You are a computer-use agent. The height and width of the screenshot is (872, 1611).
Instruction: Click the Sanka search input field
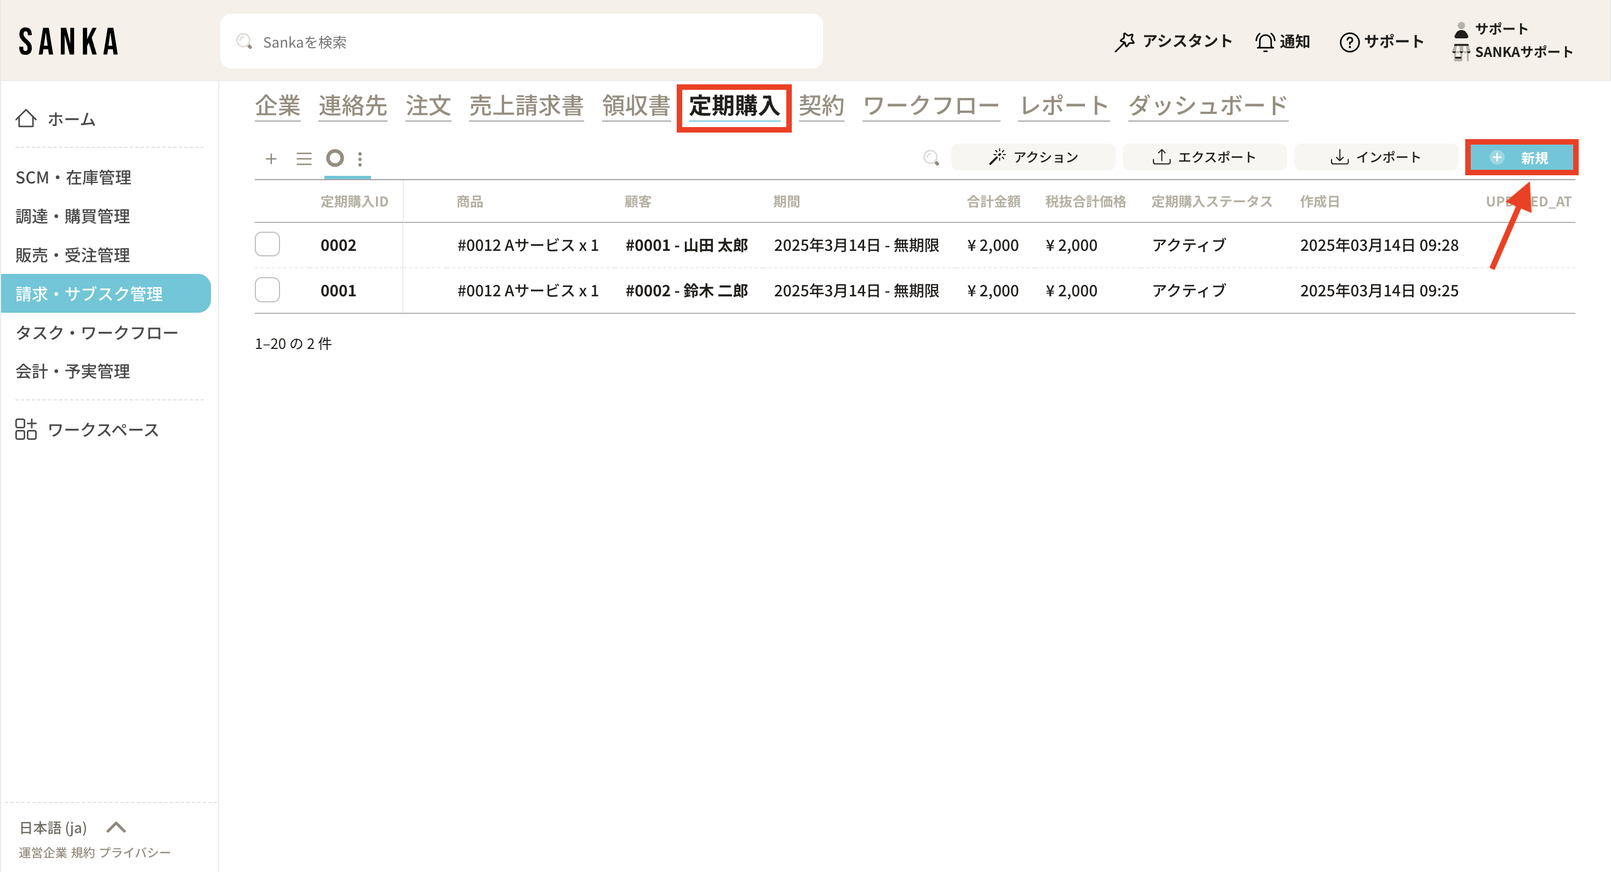coord(521,42)
